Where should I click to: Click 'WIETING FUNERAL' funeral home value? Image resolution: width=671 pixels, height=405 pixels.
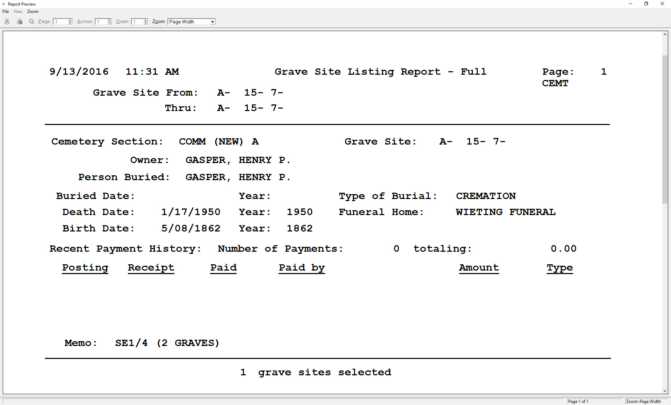[x=506, y=212]
